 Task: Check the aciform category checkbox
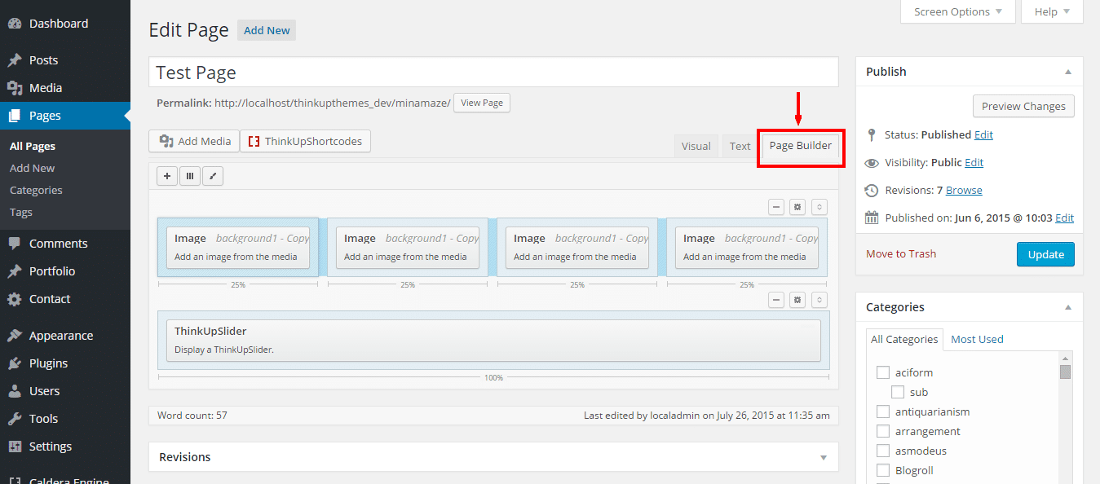click(x=882, y=372)
